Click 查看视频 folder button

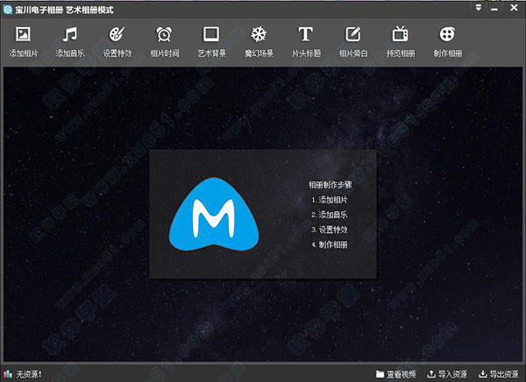coord(396,374)
